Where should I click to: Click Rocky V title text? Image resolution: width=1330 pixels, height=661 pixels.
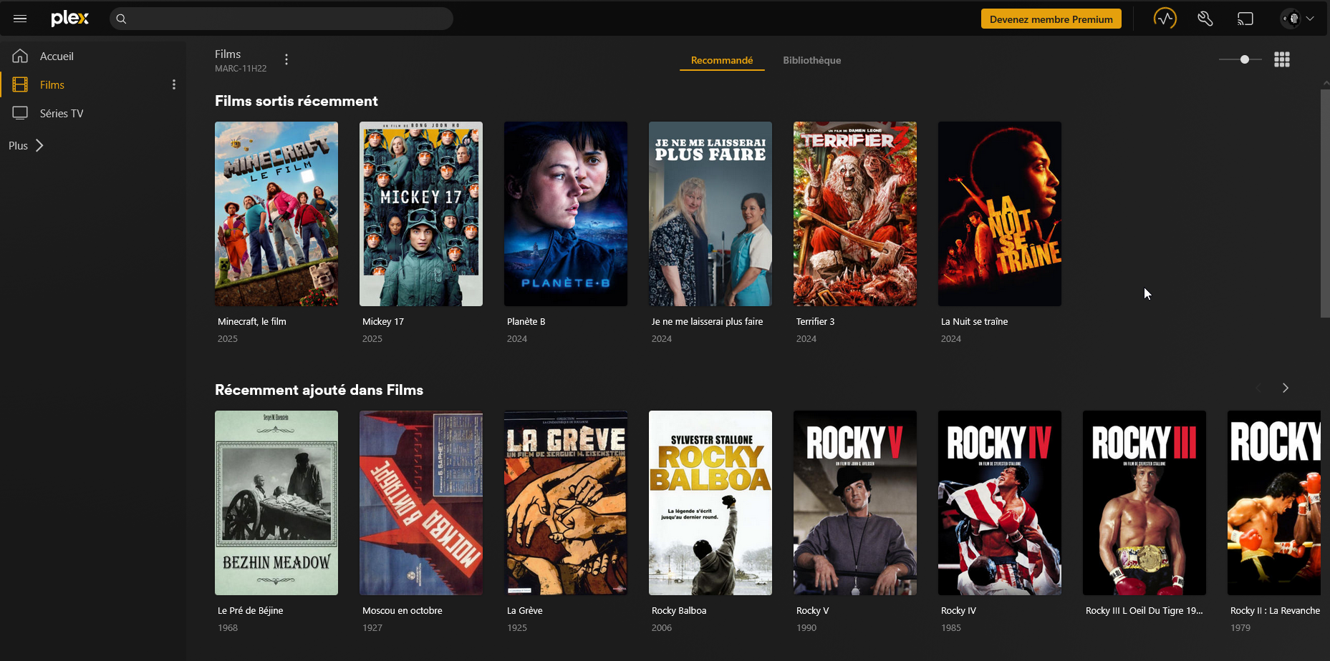[x=812, y=610]
